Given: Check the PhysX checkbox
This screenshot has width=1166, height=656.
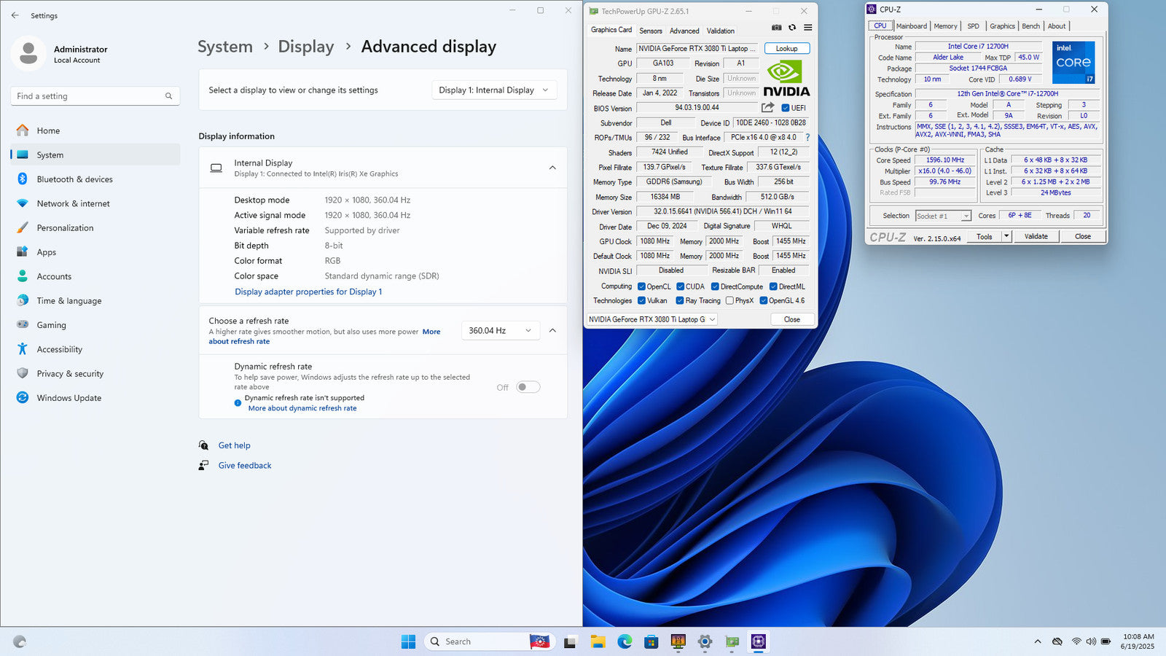Looking at the screenshot, I should point(729,300).
